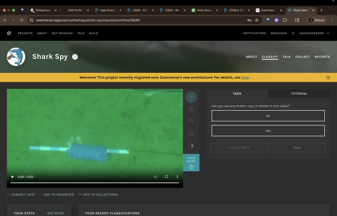Dismiss the yellow welcome banner
This screenshot has width=337, height=216.
pos(328,77)
